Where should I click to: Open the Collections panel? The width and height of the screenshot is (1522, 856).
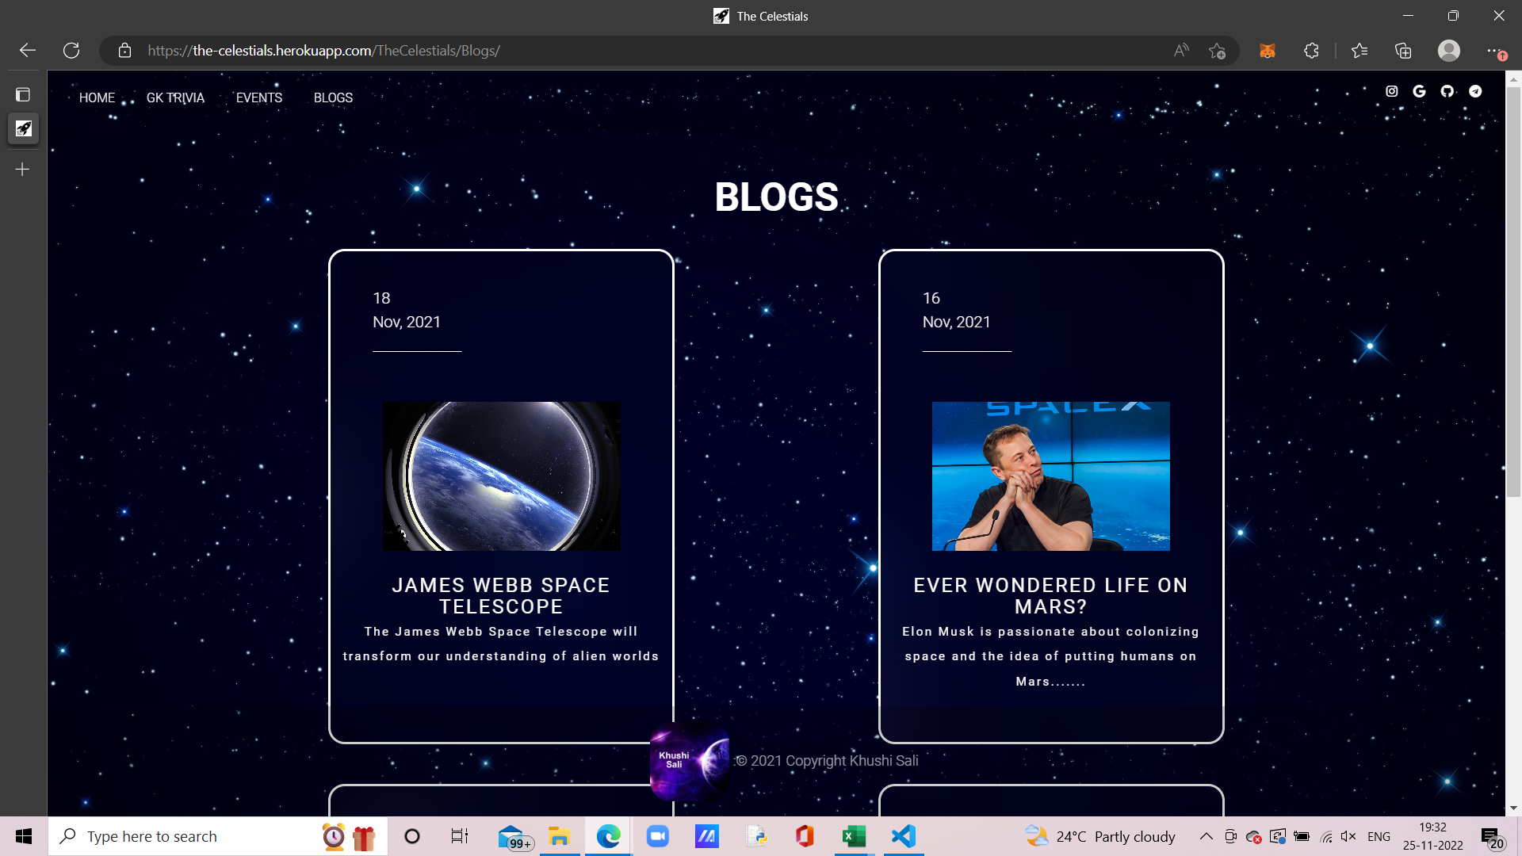pos(1403,51)
